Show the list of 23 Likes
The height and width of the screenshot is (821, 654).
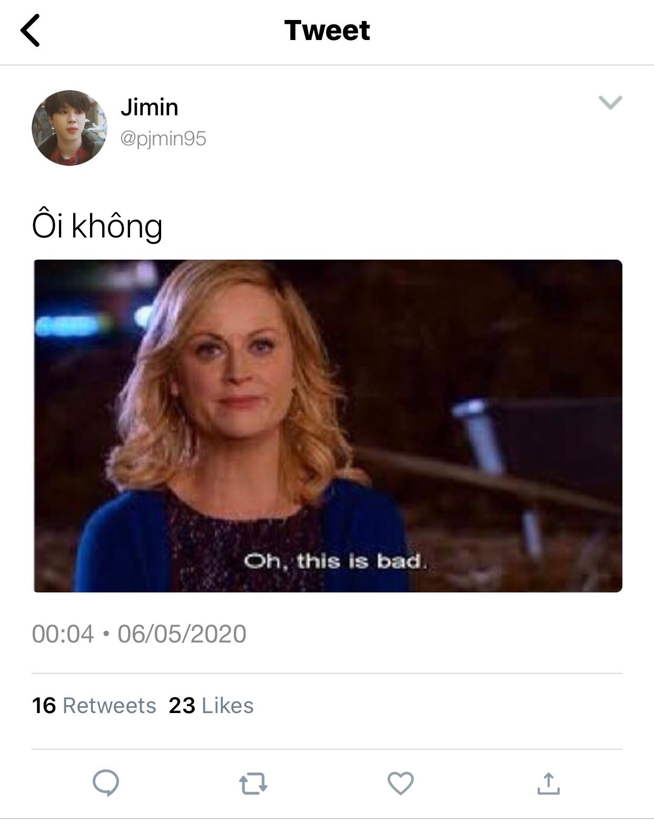point(211,706)
